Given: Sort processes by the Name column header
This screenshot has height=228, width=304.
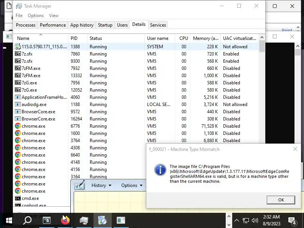Looking at the screenshot, I should [41, 38].
